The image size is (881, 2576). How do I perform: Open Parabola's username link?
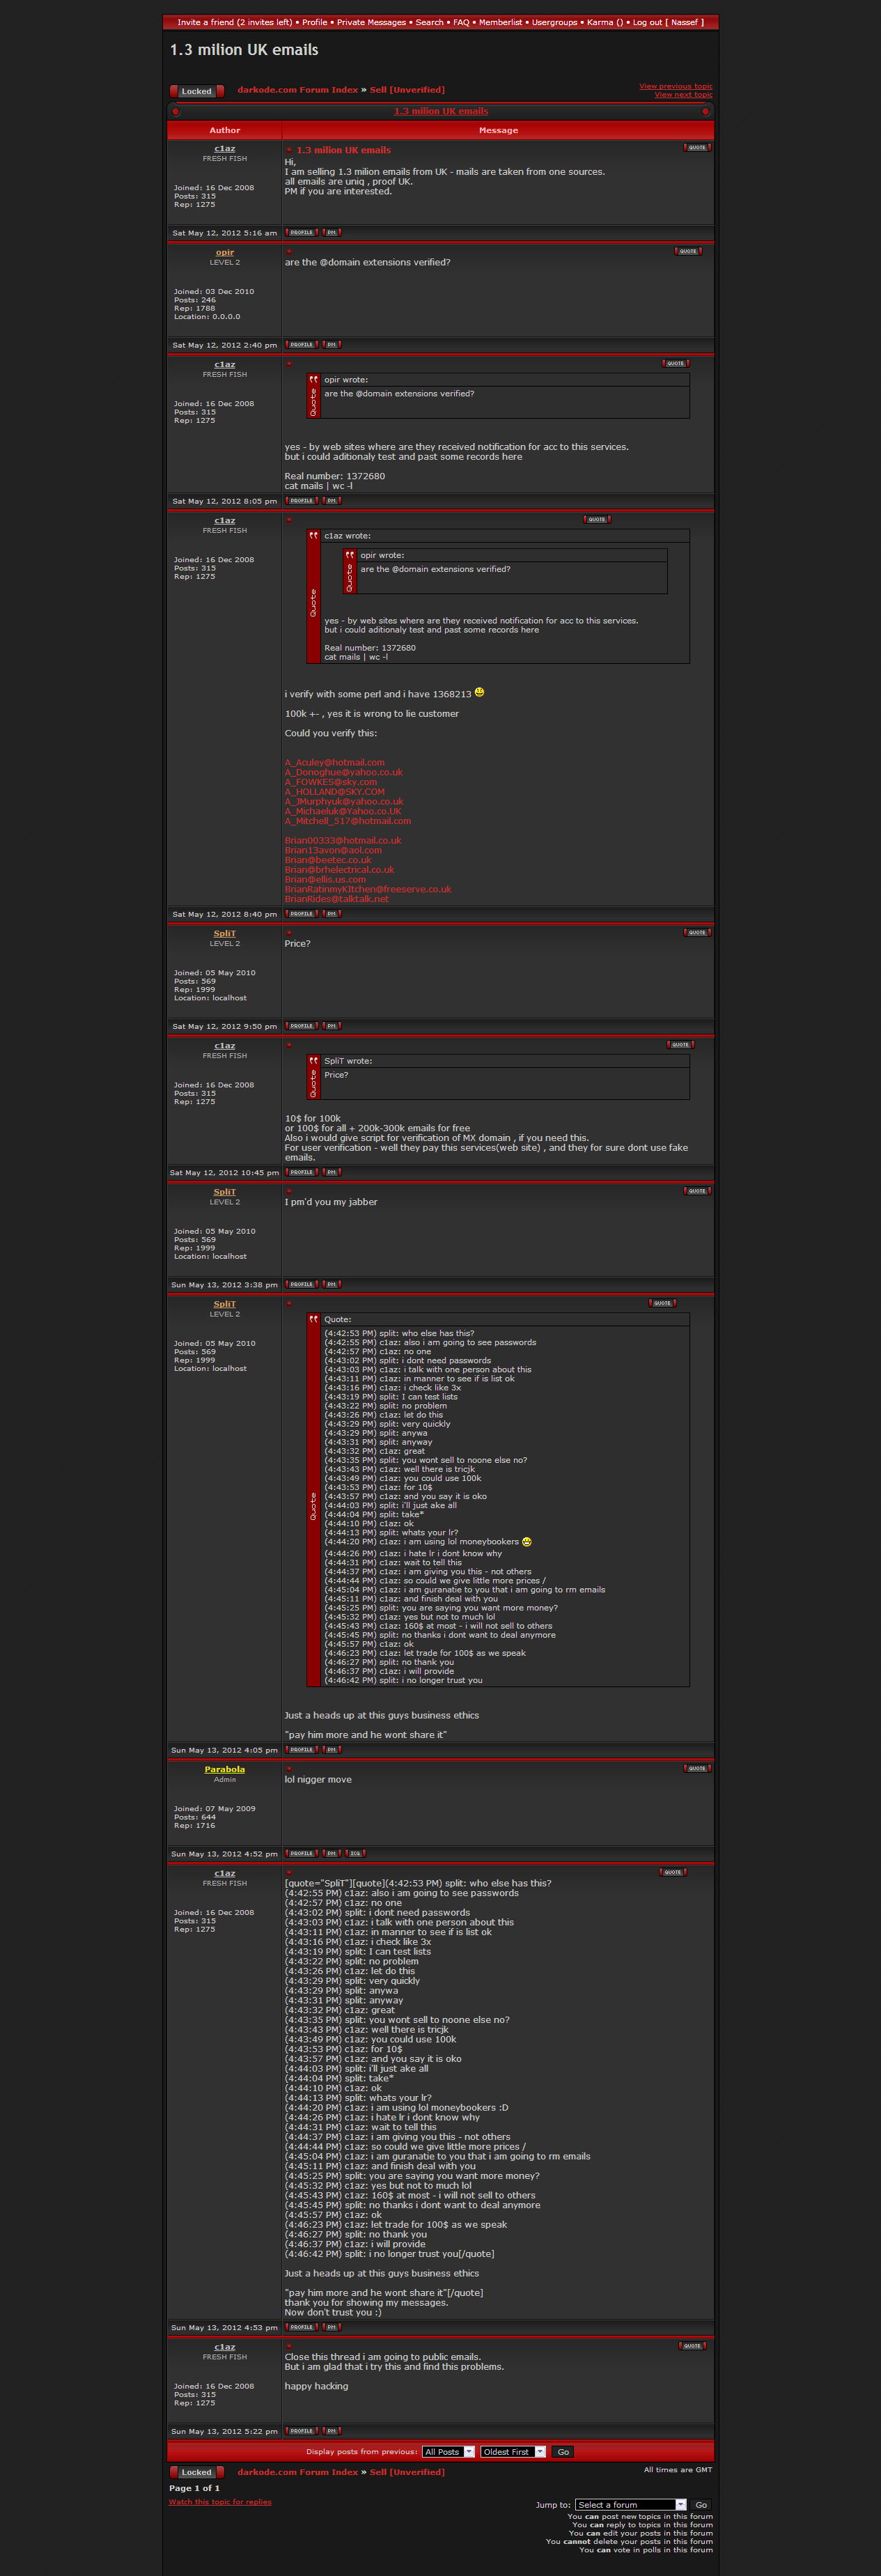point(224,1769)
